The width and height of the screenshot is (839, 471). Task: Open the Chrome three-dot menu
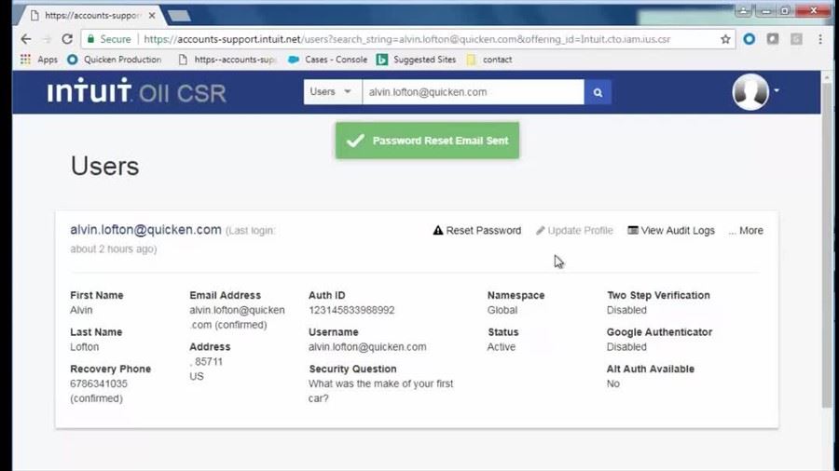[x=819, y=39]
